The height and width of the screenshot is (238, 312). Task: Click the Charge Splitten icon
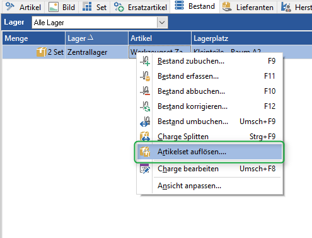pyautogui.click(x=145, y=137)
